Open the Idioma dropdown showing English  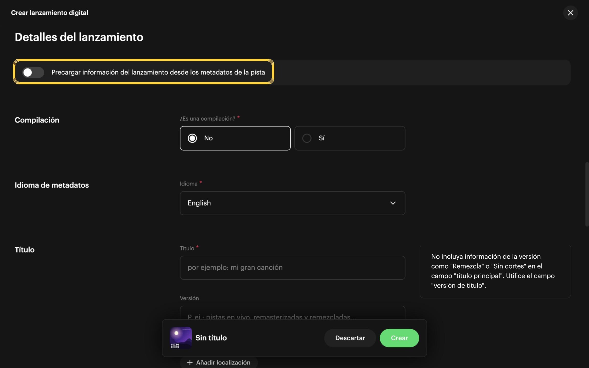pos(292,203)
